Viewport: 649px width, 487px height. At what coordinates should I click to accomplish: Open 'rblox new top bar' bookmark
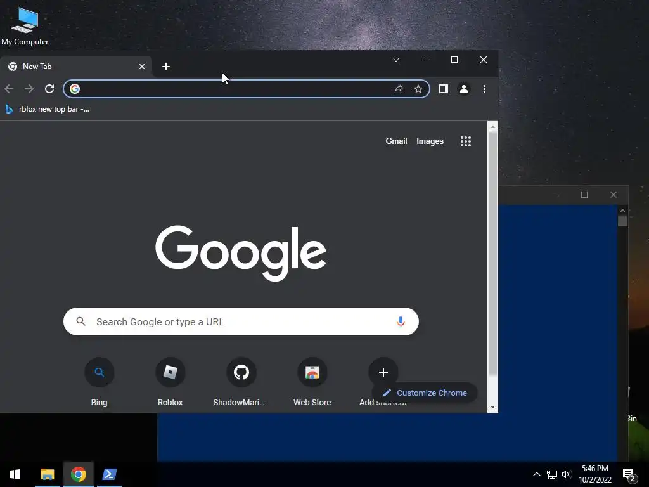(x=47, y=109)
